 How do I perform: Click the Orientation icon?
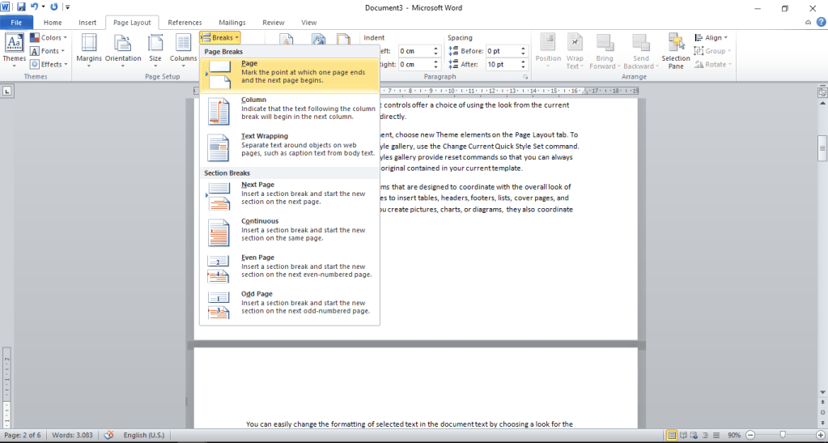123,47
